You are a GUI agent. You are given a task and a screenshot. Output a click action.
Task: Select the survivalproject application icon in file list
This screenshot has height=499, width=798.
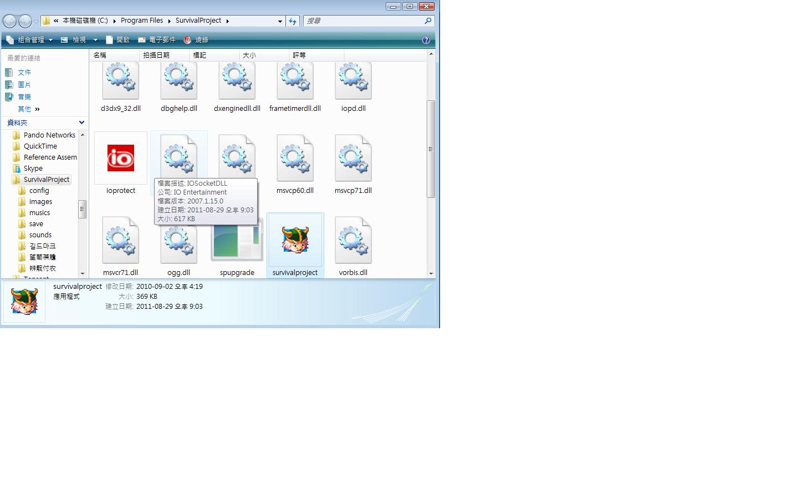click(295, 240)
